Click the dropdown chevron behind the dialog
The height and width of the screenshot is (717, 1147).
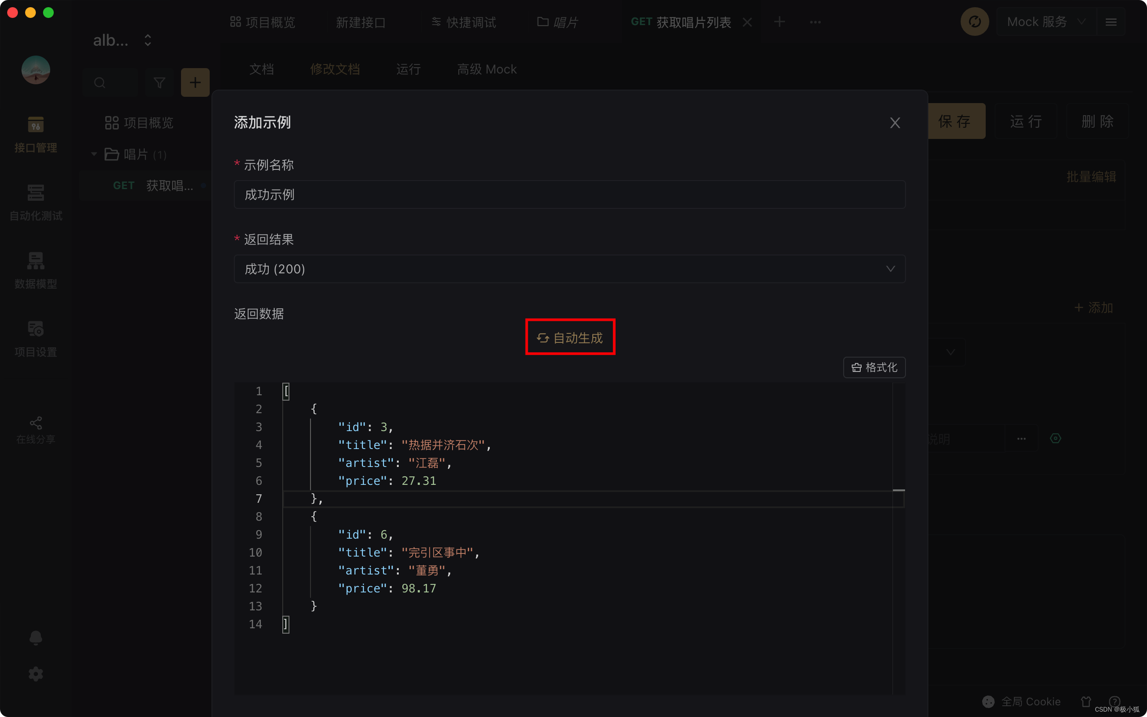(x=950, y=352)
